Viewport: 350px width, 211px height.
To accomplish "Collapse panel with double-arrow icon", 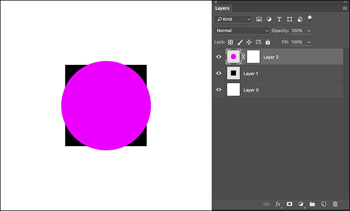I will tap(346, 2).
